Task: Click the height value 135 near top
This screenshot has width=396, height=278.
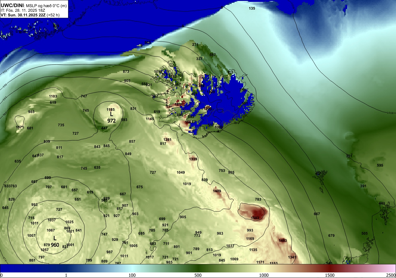Action: (252, 8)
